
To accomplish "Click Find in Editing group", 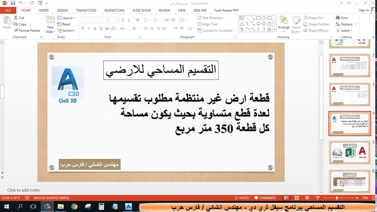I will [342, 18].
